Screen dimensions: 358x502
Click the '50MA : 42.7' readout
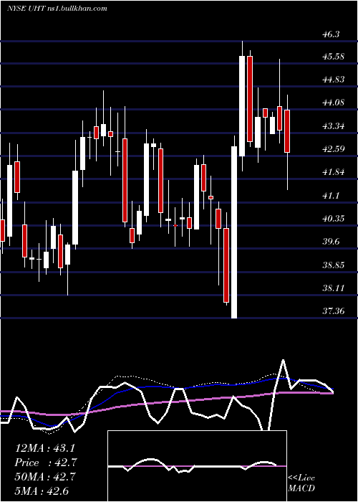pos(47,477)
